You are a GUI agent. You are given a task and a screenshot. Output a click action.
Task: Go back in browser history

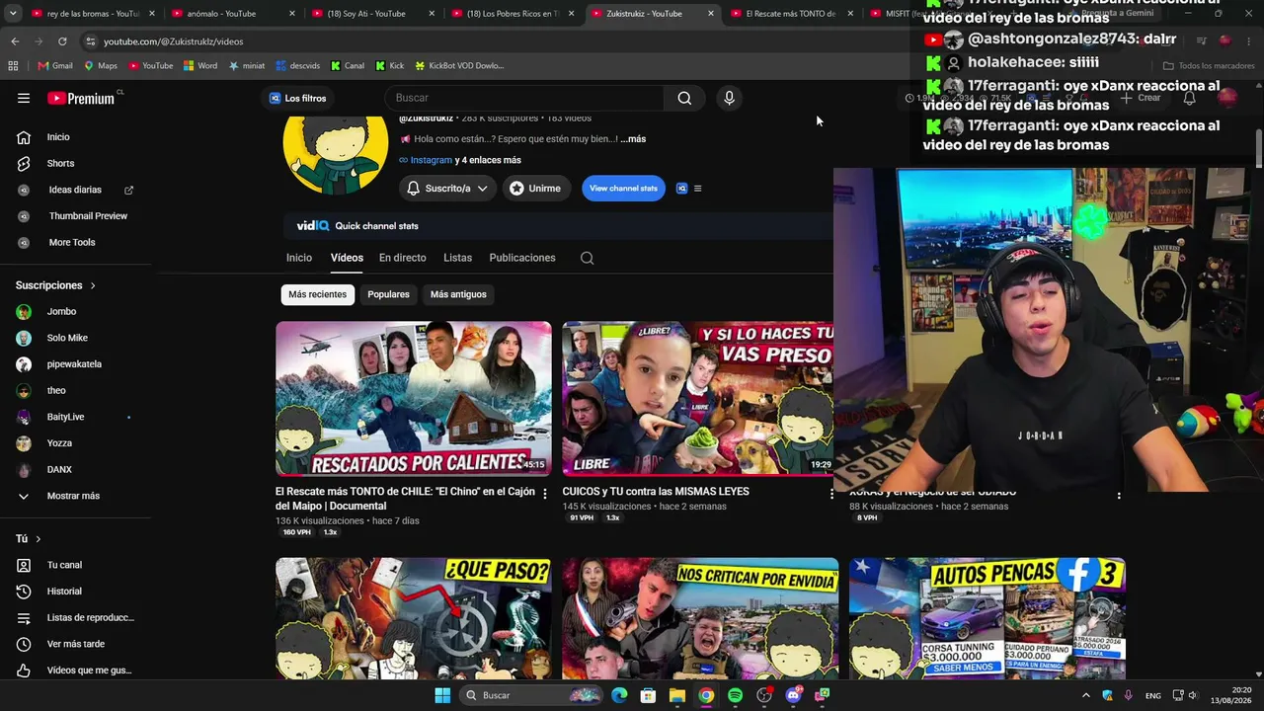point(15,41)
